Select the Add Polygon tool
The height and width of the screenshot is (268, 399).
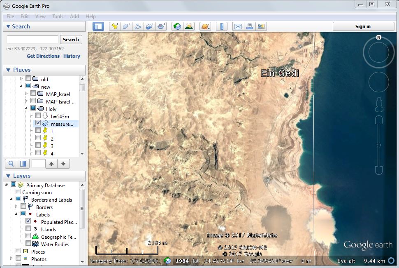click(x=126, y=26)
